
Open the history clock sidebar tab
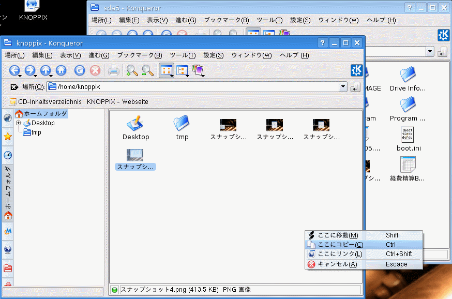click(8, 155)
